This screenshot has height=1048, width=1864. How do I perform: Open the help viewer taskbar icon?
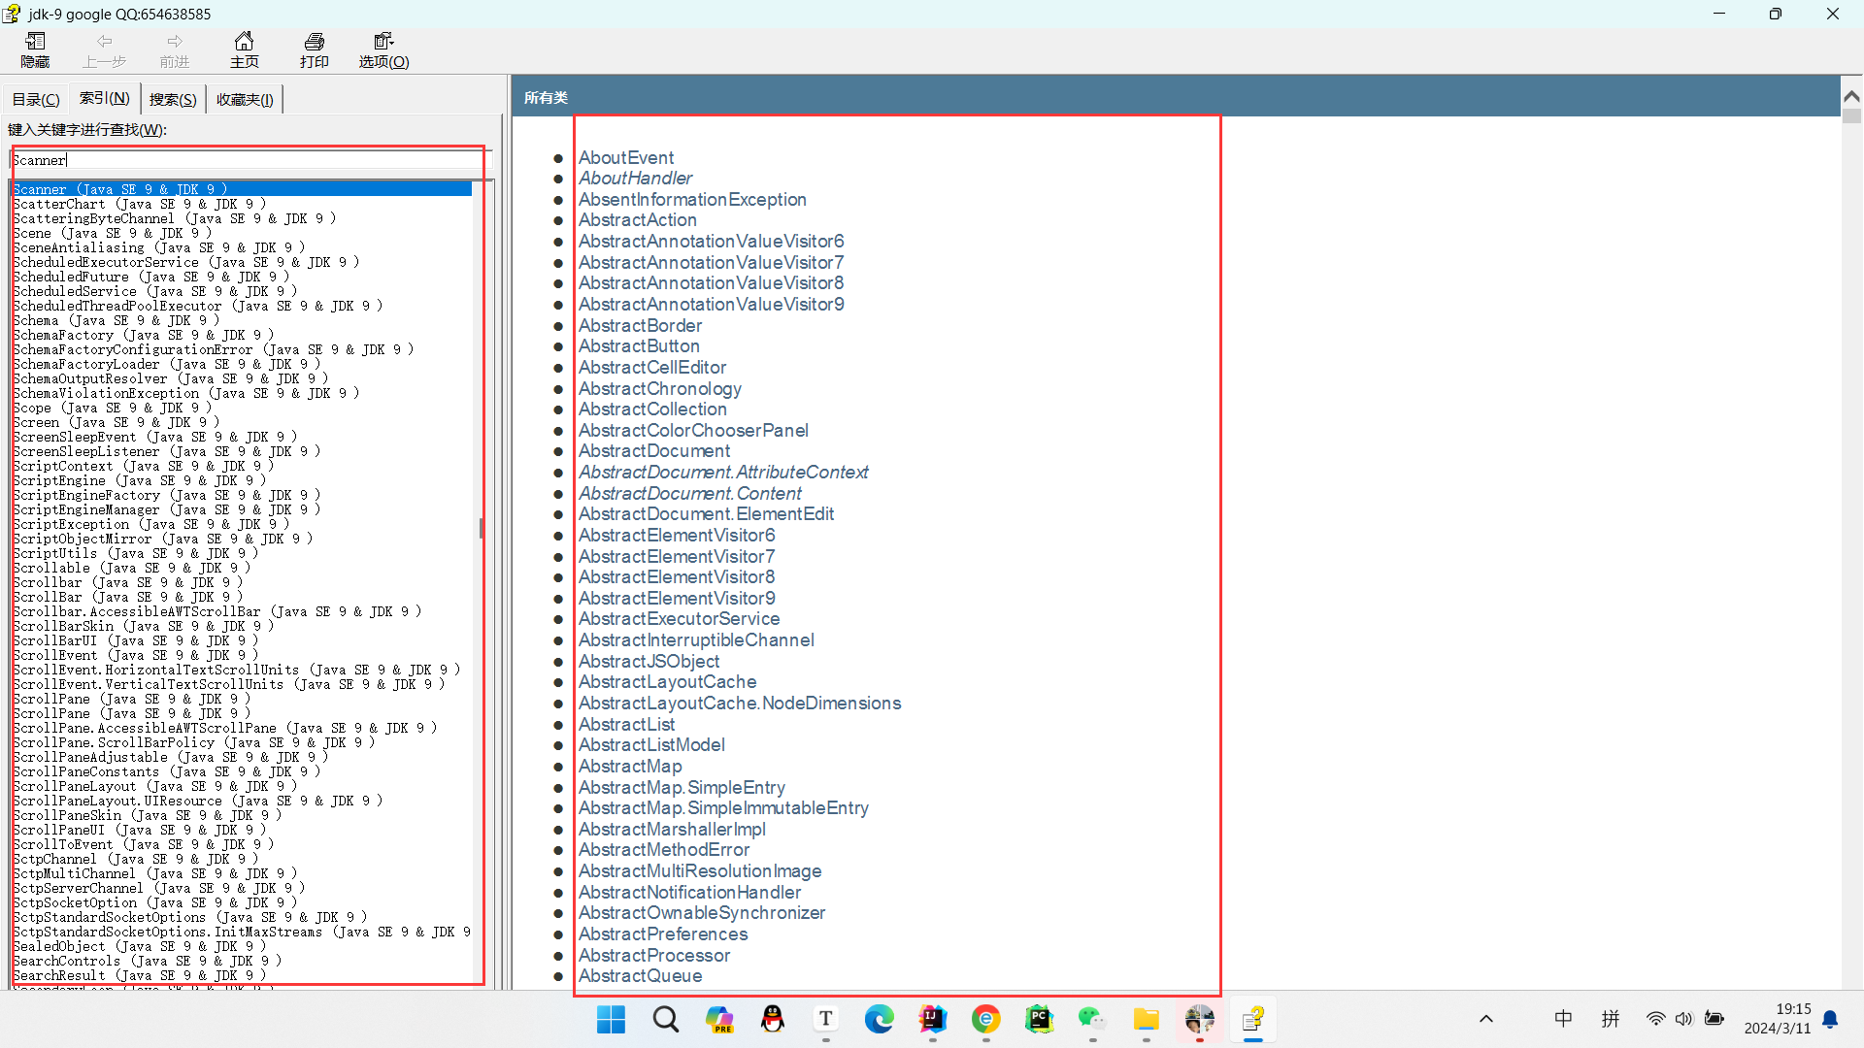click(1253, 1019)
